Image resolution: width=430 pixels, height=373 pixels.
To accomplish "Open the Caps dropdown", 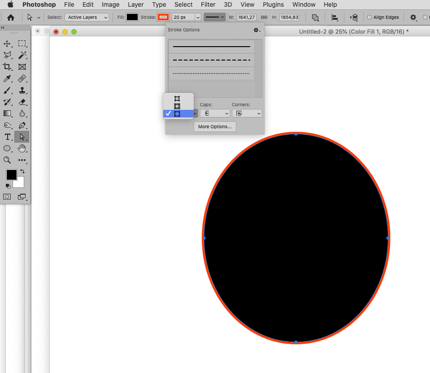I will pyautogui.click(x=215, y=113).
